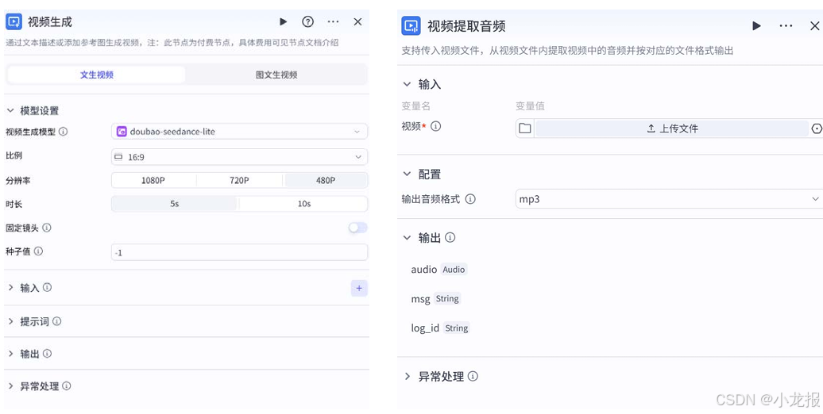Click the 种子值 input field
The height and width of the screenshot is (414, 823).
click(x=239, y=252)
